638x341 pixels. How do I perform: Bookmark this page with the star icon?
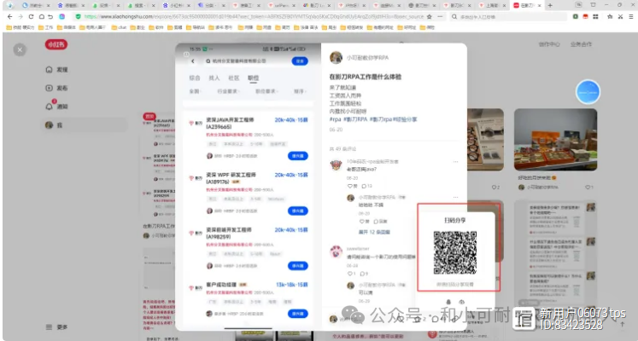pos(430,17)
